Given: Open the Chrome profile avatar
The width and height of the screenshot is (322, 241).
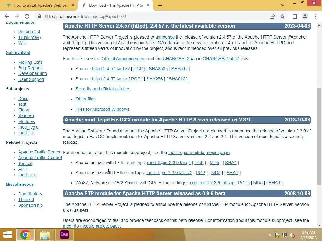Looking at the screenshot, I should [305, 16].
